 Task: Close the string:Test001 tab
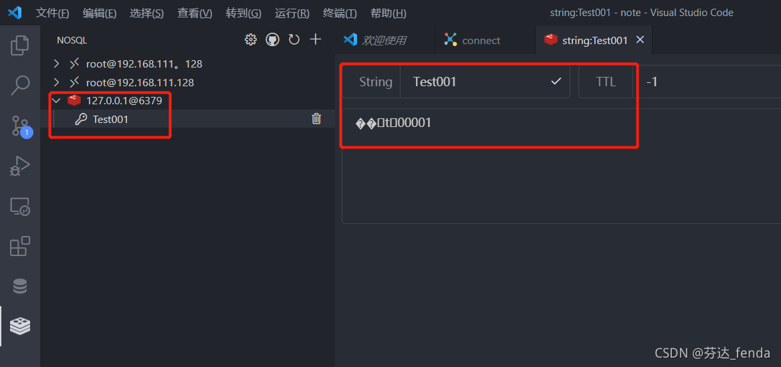(x=641, y=40)
